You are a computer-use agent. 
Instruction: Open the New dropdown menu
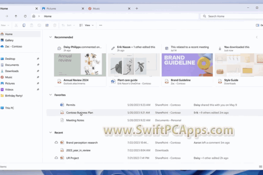5,25
